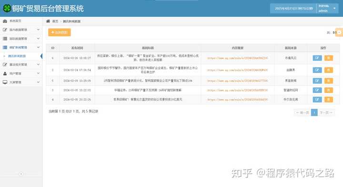343x187 pixels.
Task: Edit the news row with ID 3
Action: coord(317,90)
